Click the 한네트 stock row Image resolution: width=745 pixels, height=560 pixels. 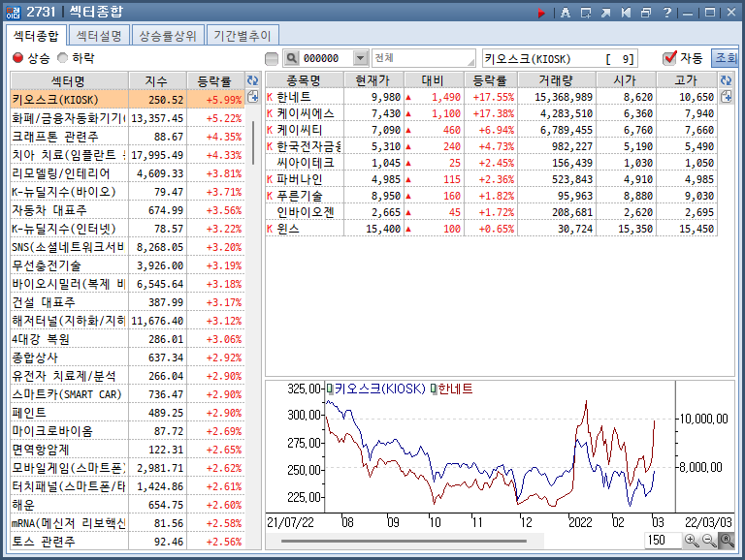[491, 97]
